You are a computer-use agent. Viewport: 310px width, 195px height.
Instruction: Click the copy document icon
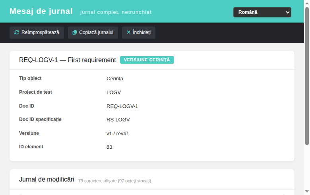click(x=75, y=32)
